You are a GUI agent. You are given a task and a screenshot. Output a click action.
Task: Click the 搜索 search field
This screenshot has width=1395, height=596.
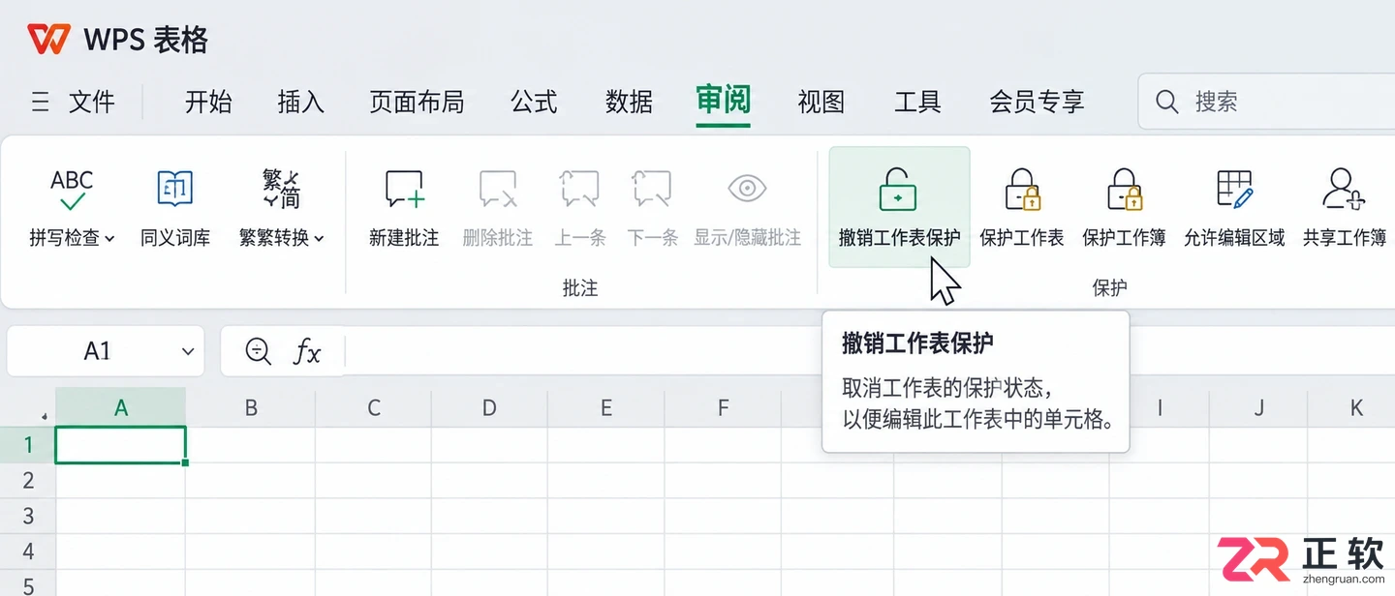[1266, 101]
